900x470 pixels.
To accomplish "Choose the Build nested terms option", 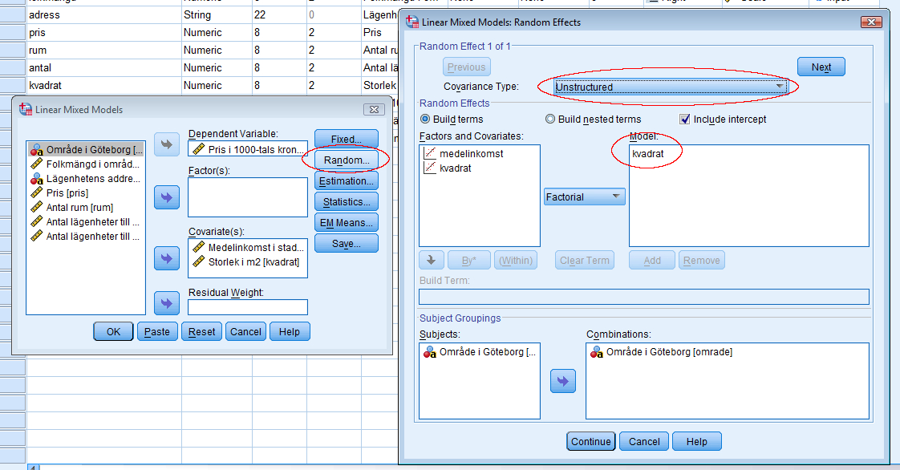I will tap(550, 120).
